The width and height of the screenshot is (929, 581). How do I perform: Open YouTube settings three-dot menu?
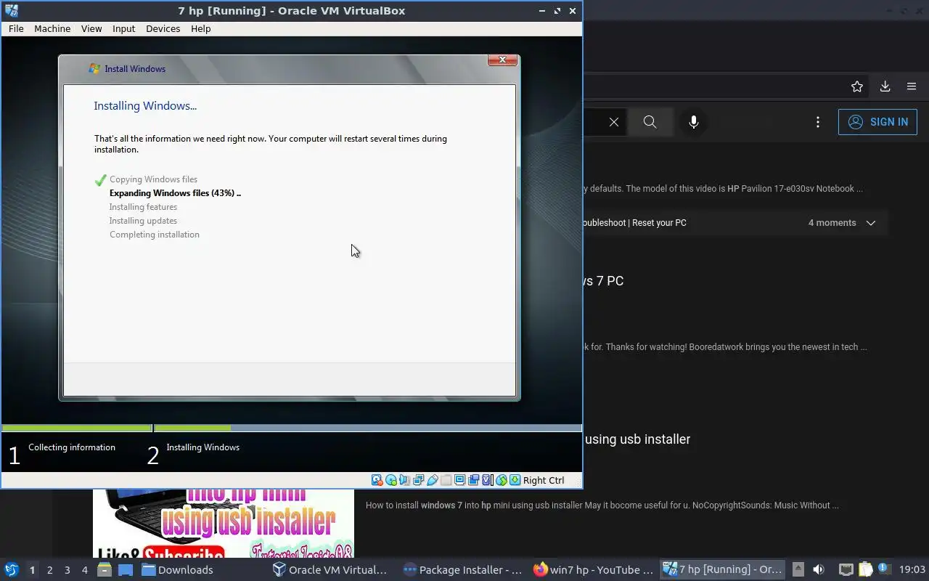[818, 122]
